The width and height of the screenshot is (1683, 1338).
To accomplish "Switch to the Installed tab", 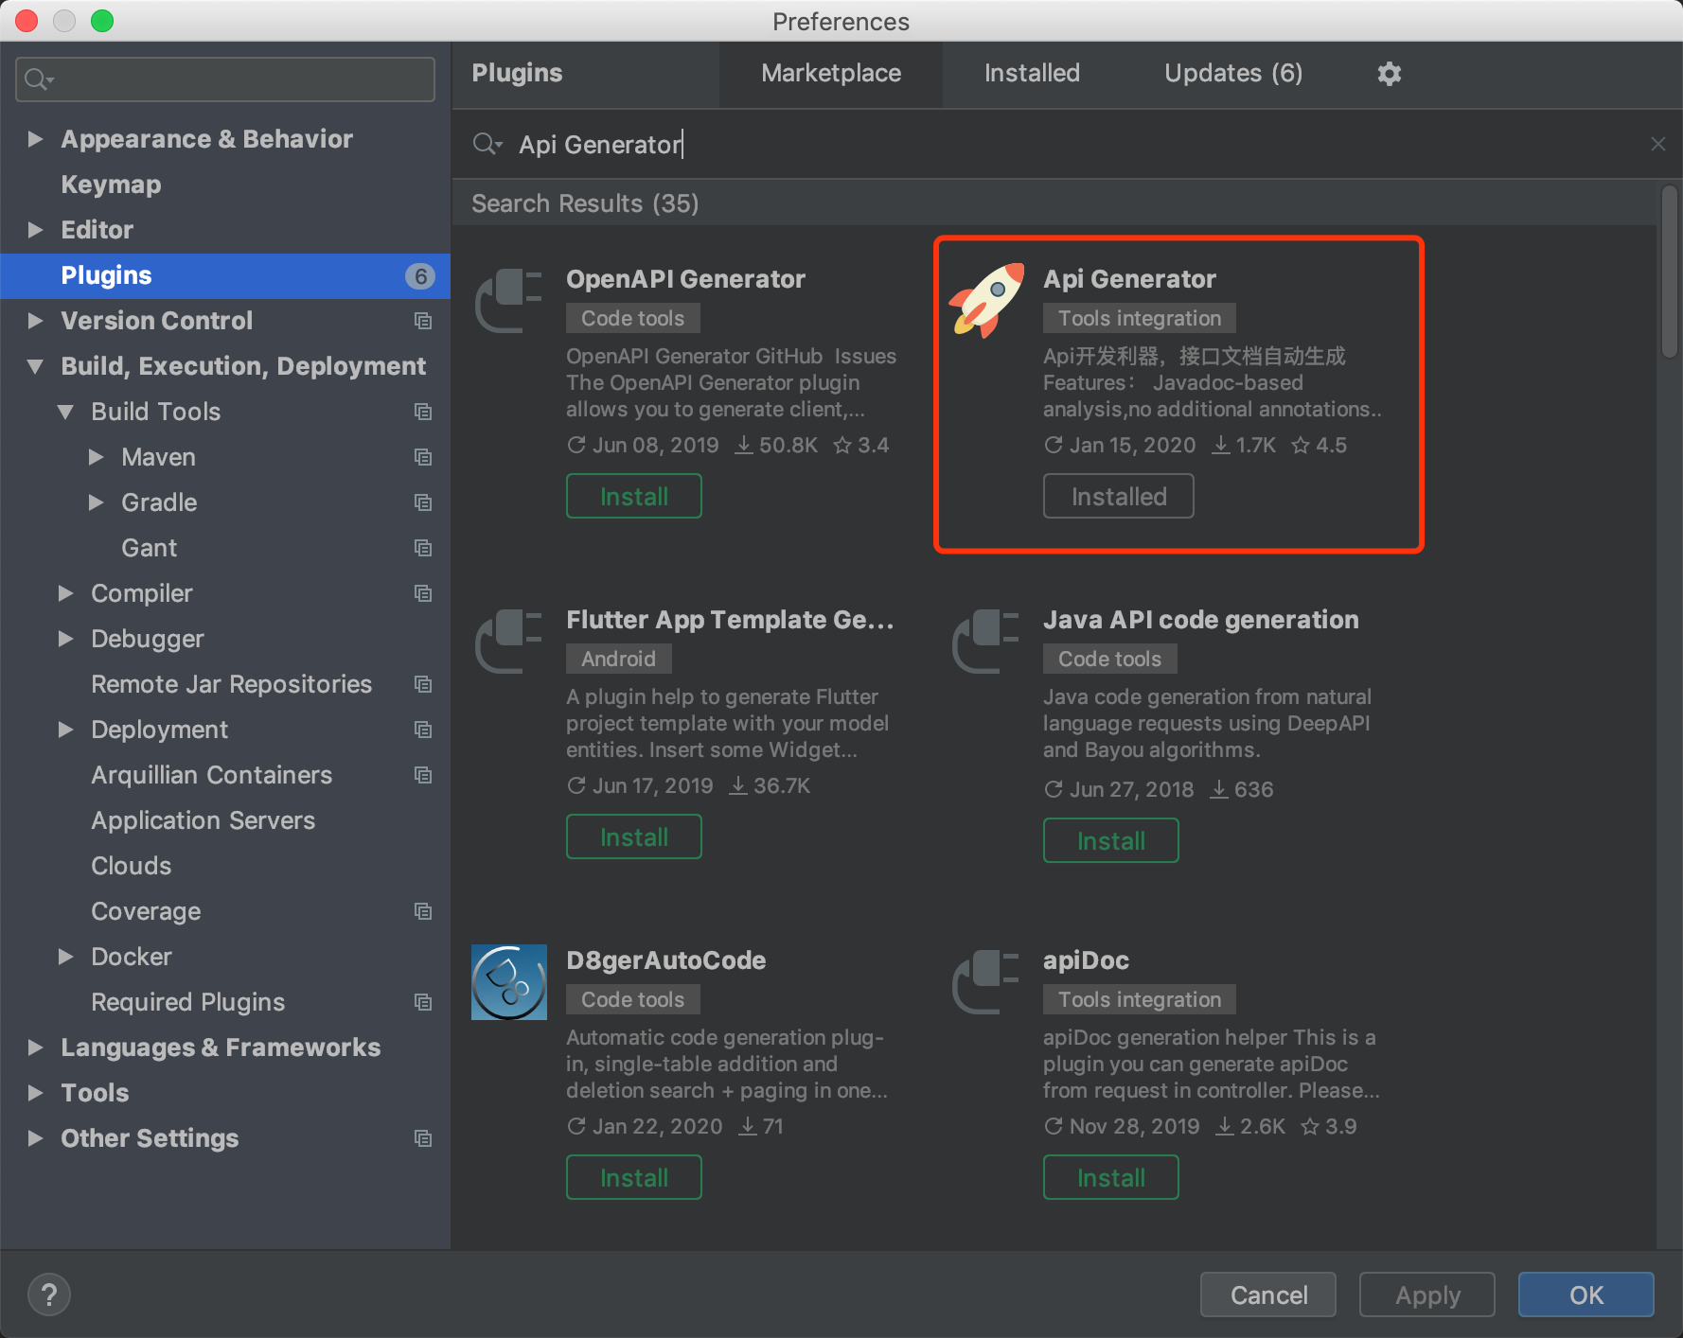I will [x=1032, y=74].
